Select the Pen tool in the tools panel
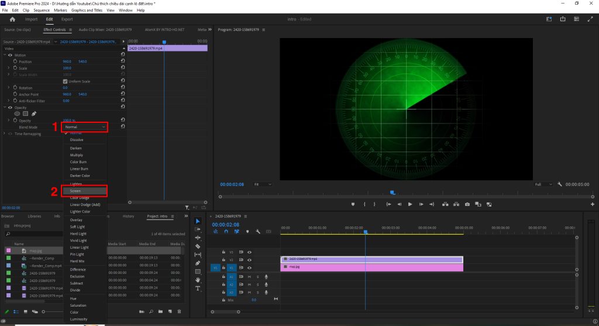599x326 pixels. pyautogui.click(x=198, y=263)
